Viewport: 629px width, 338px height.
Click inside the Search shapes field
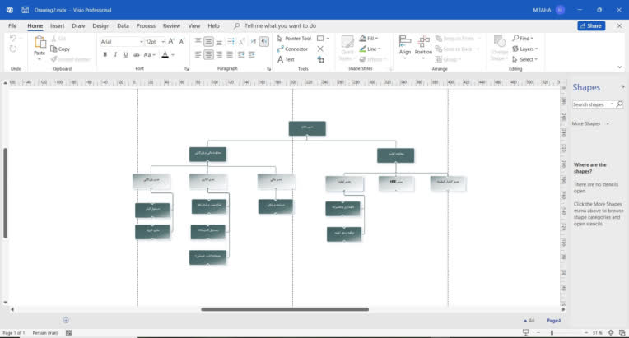point(589,104)
